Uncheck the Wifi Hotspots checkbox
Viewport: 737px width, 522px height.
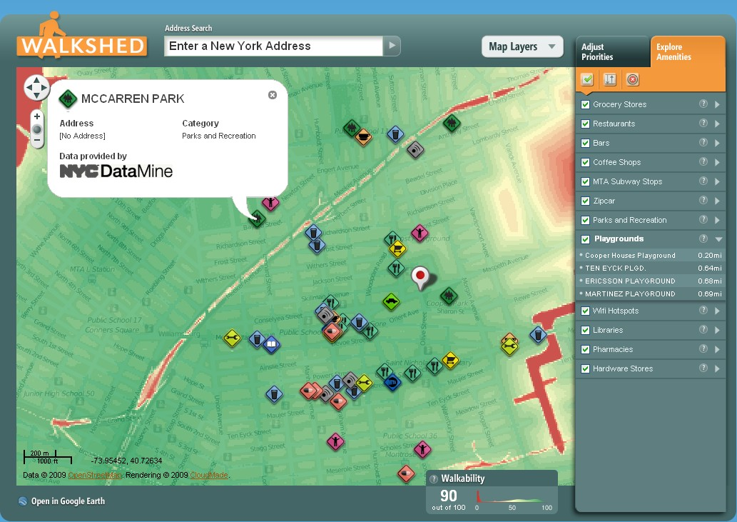point(585,311)
